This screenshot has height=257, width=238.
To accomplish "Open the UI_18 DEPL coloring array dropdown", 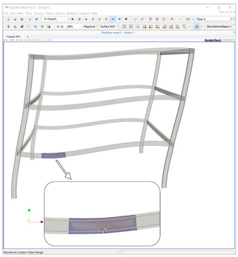I will pos(68,27).
